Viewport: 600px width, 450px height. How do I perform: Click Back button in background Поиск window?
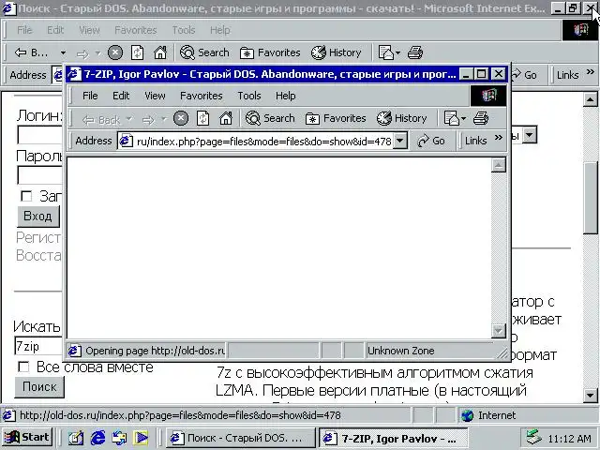(x=31, y=52)
